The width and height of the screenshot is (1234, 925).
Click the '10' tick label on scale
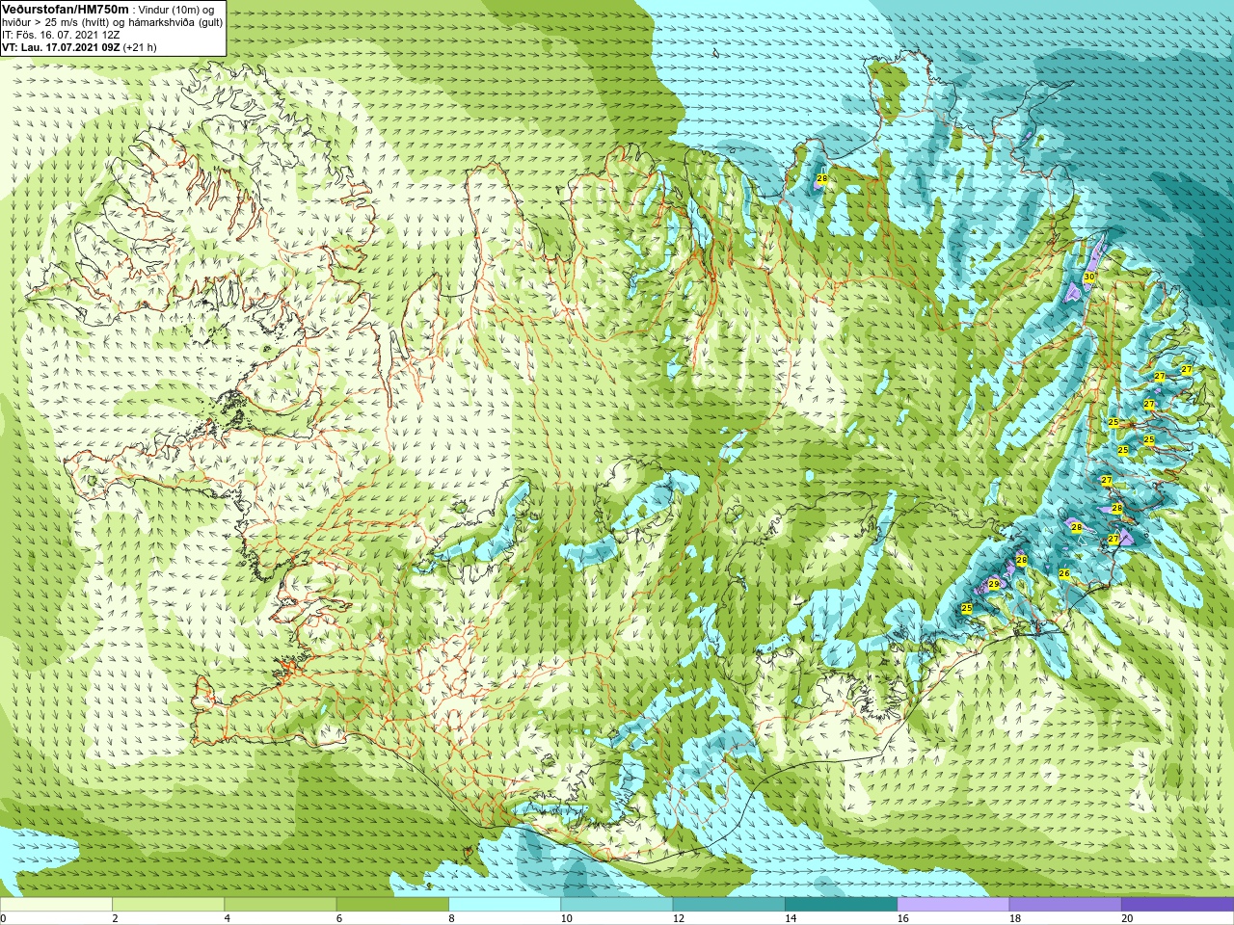click(566, 919)
